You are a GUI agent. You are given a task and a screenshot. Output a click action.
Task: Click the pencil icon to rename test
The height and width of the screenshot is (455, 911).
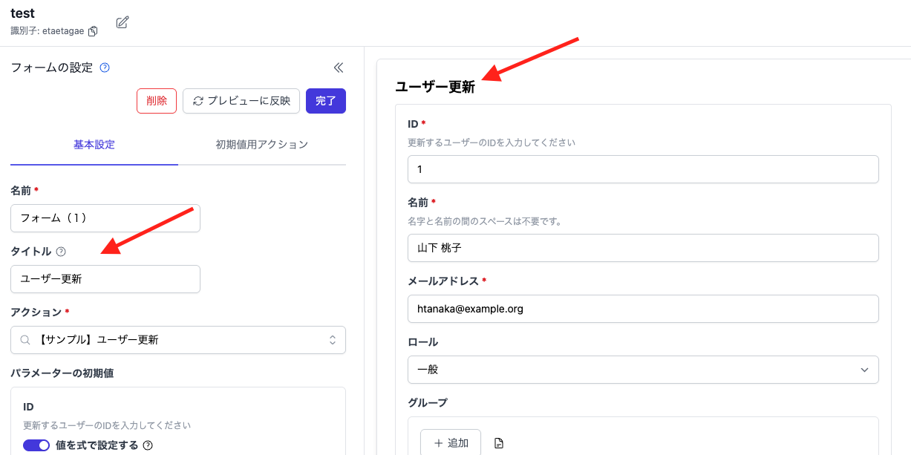[x=121, y=23]
